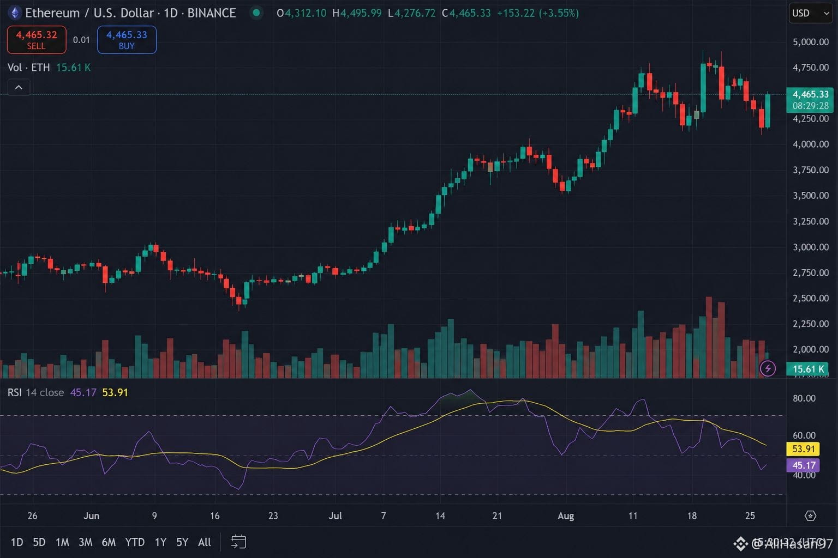Click the green market status dot
Screen dimensions: 838x558
pyautogui.click(x=256, y=13)
